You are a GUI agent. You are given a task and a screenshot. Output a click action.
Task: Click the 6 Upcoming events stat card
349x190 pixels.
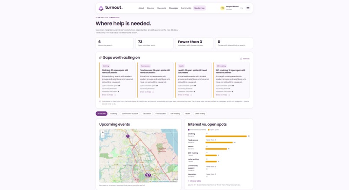point(115,43)
